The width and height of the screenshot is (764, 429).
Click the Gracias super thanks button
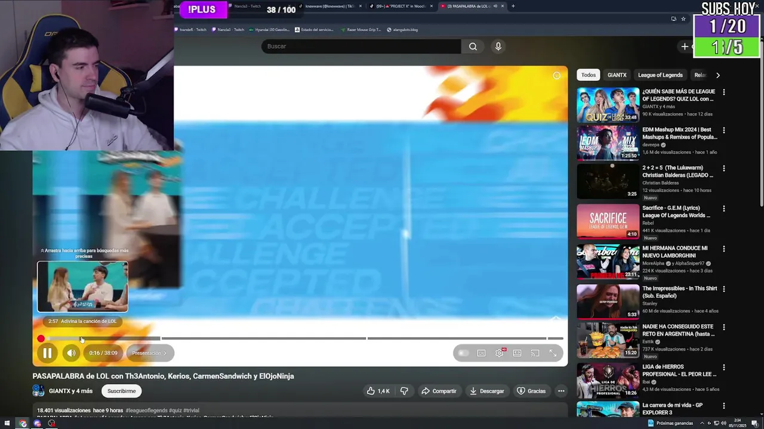[x=531, y=391]
